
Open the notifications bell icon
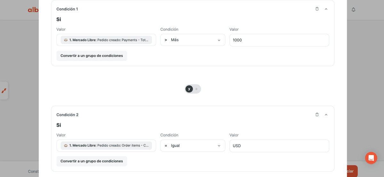click(x=354, y=10)
